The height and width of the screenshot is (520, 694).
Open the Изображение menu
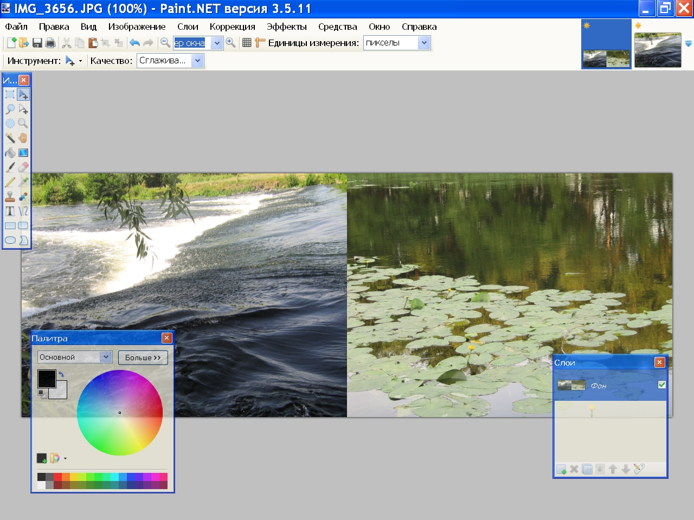click(137, 27)
